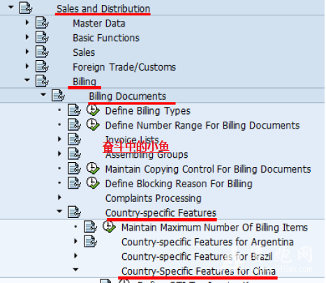The image size is (326, 283).
Task: Expand the Master Data node
Action: (27, 22)
